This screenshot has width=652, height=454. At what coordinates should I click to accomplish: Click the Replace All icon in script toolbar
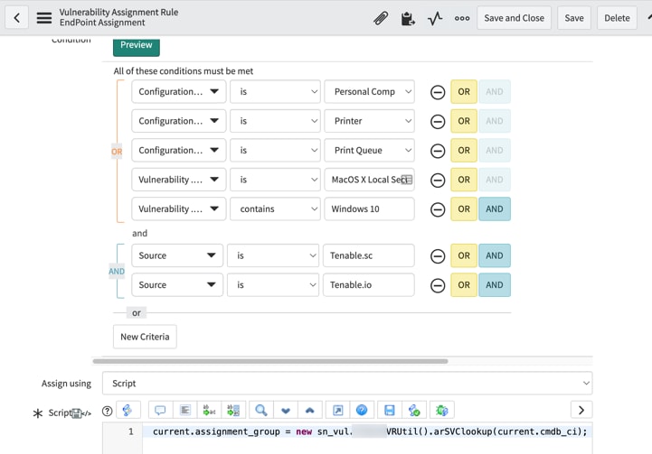(x=233, y=411)
